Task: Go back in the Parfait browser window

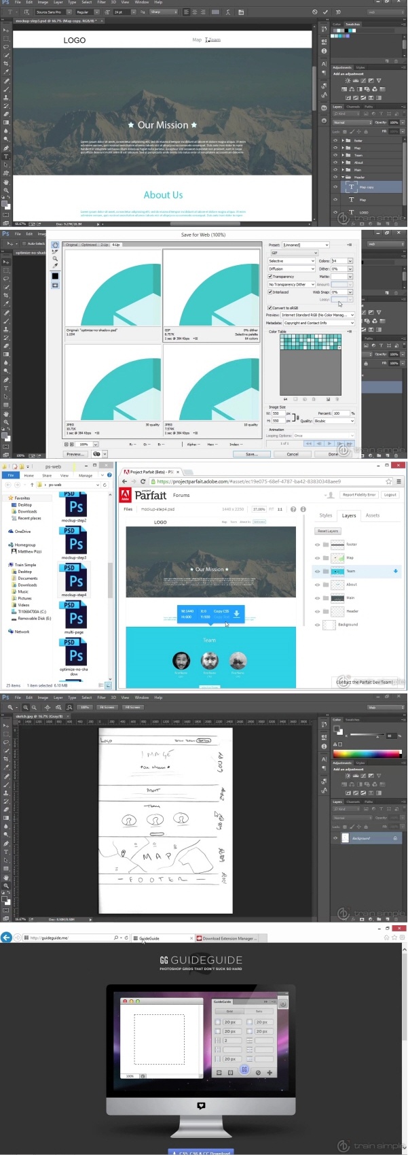Action: pos(124,481)
